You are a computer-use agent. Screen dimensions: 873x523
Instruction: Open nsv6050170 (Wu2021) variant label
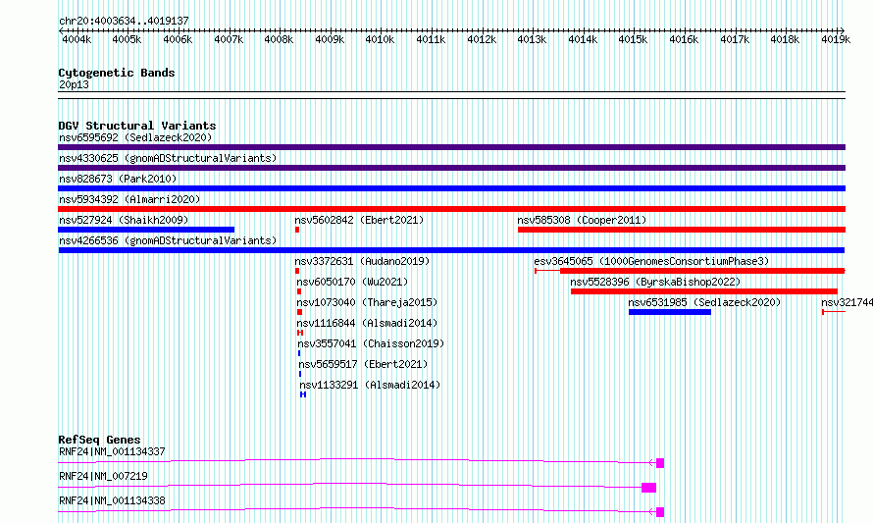(352, 282)
